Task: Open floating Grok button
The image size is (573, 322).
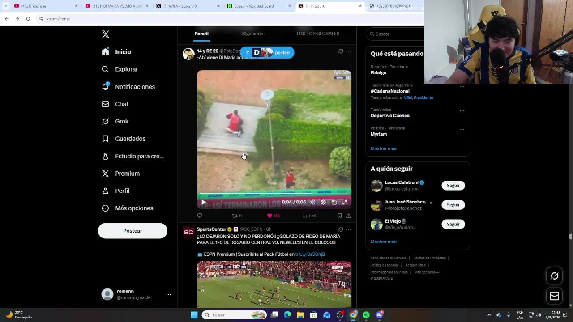Action: [554, 276]
